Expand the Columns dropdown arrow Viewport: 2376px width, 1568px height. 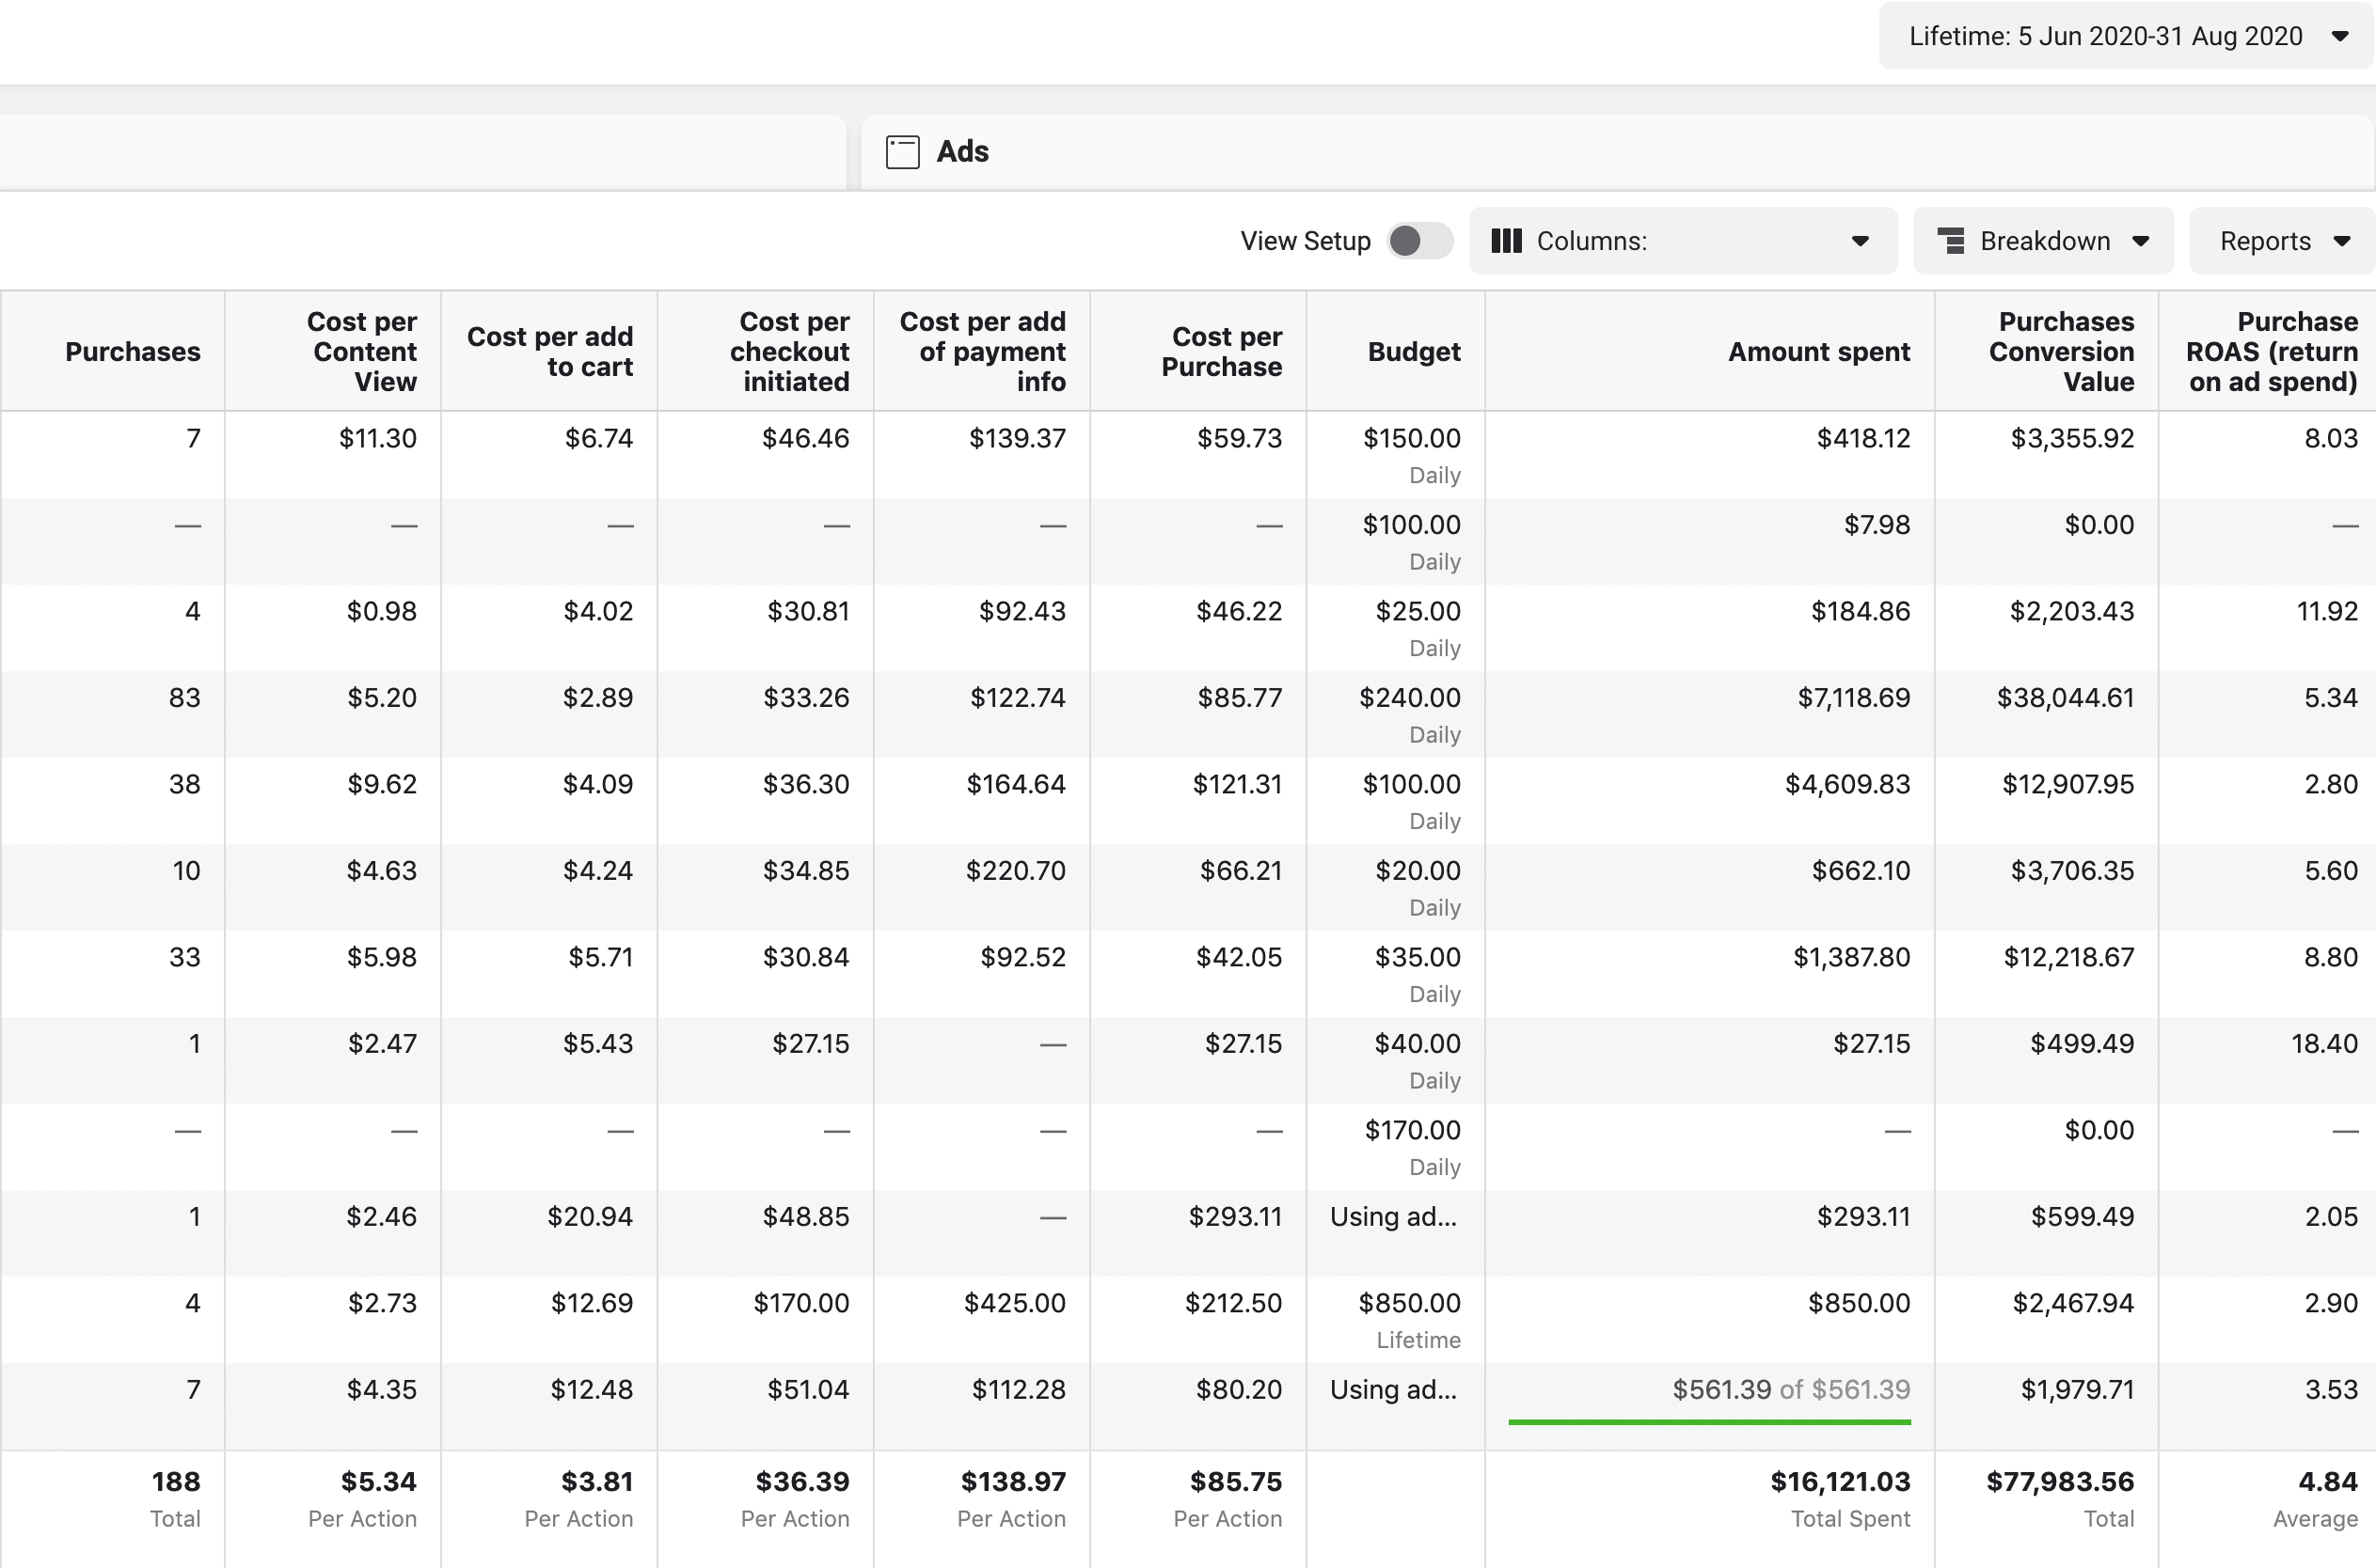click(x=1860, y=241)
